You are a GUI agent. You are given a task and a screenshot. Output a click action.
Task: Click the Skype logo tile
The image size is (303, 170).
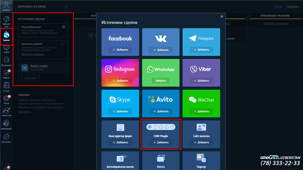pyautogui.click(x=120, y=100)
